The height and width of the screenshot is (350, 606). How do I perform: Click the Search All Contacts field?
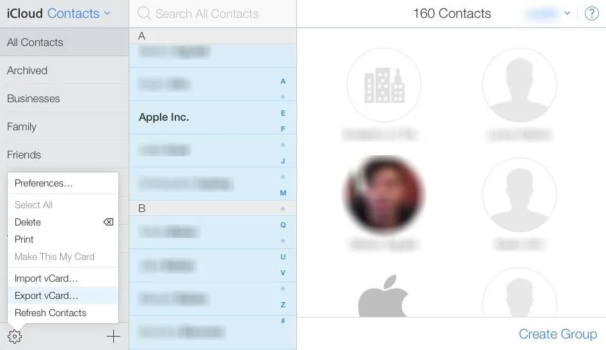(x=212, y=13)
